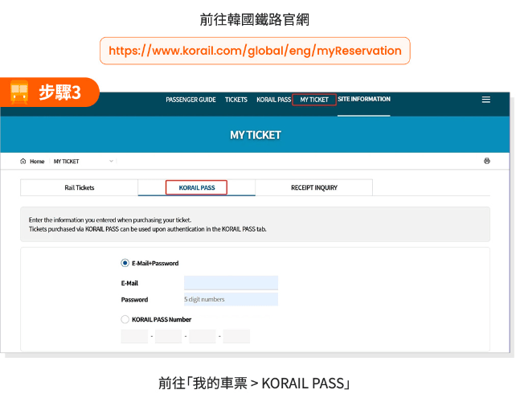Switch to KORAIL PASS tab
The height and width of the screenshot is (394, 516).
[x=196, y=187]
